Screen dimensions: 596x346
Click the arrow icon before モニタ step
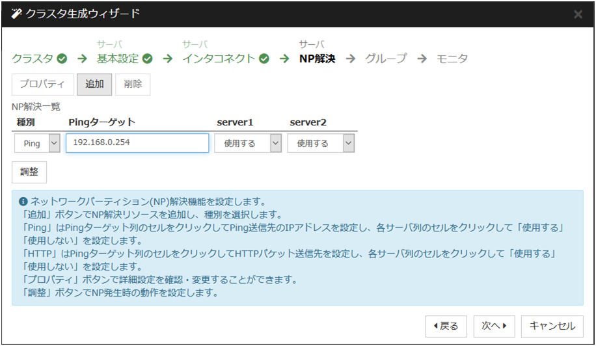422,59
